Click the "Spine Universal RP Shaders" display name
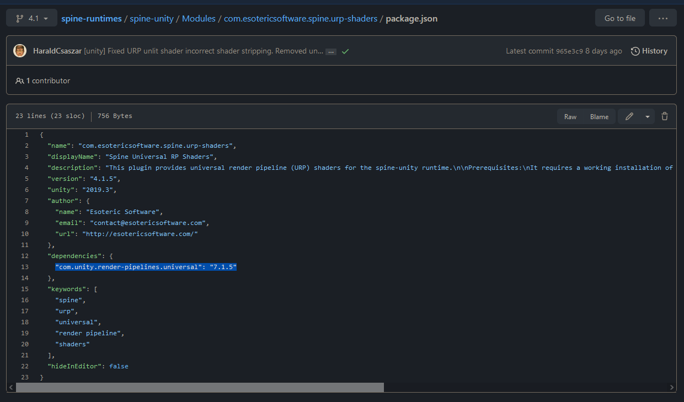 (x=161, y=157)
